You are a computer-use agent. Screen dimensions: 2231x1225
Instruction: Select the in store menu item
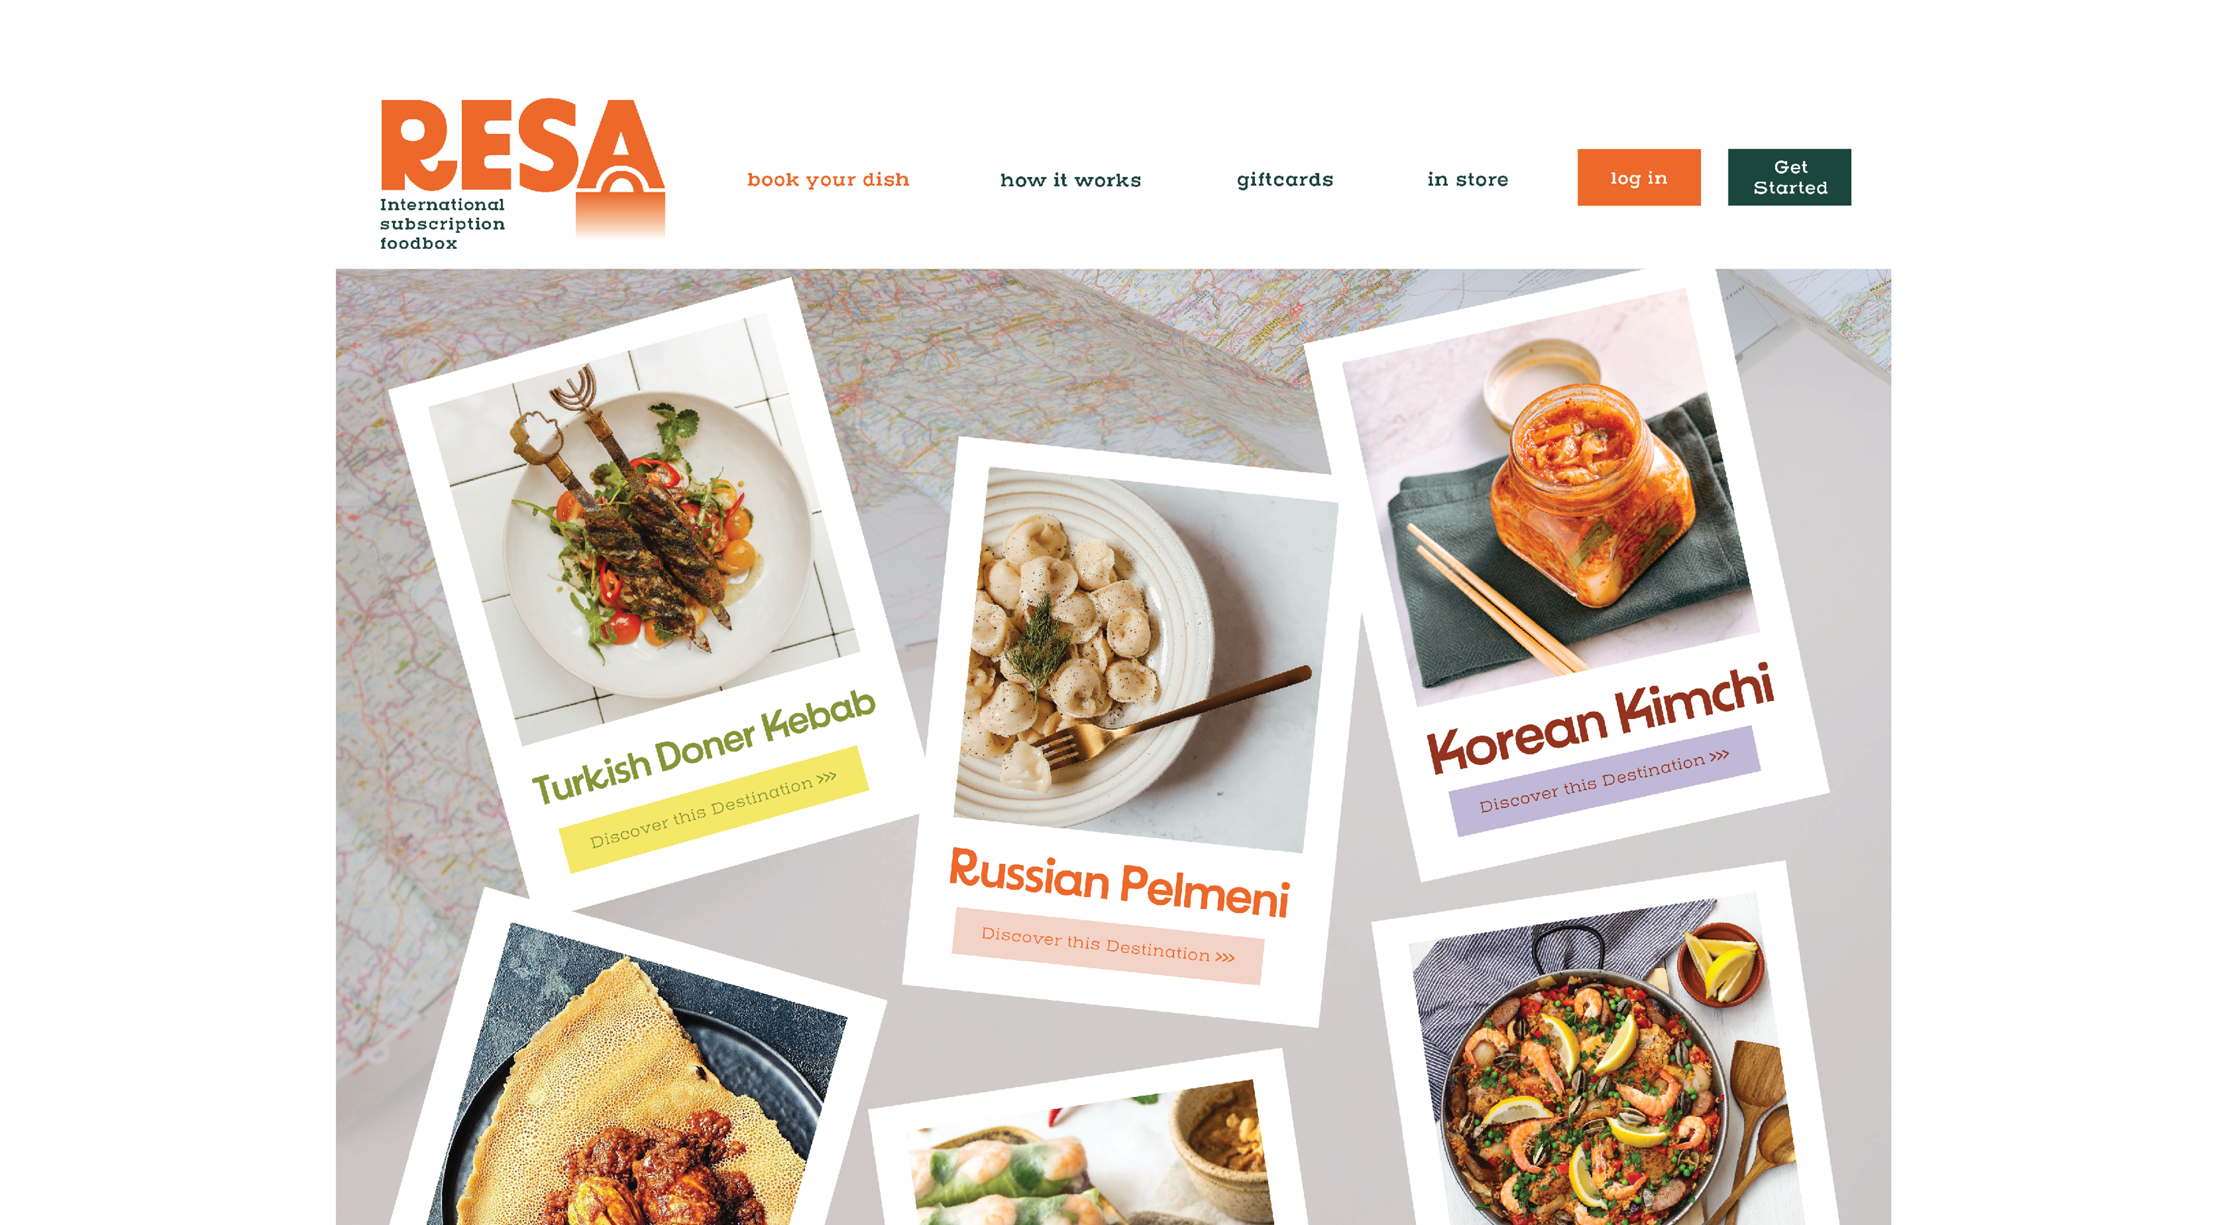coord(1467,179)
